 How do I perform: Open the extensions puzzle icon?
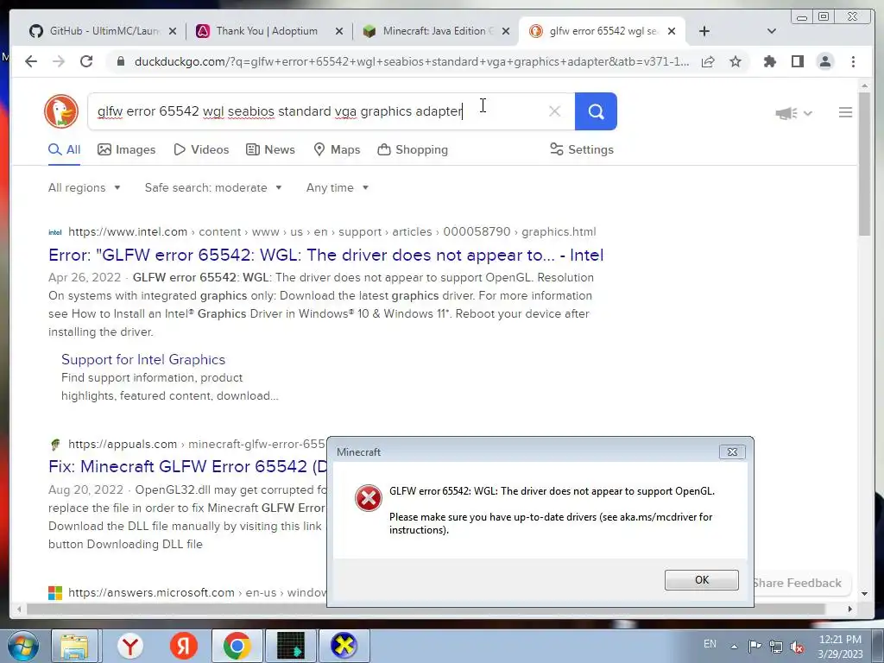click(769, 61)
